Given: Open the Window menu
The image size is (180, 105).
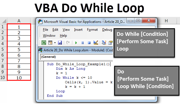Looking at the screenshot, I should point(49,36).
